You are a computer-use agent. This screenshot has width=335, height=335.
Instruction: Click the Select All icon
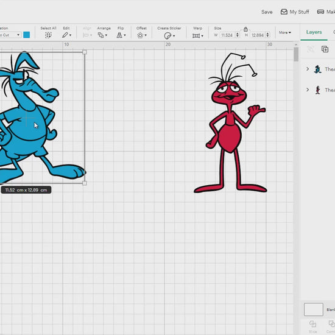tap(48, 35)
